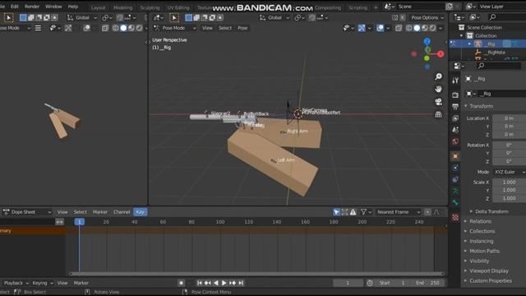Open the Help menu

pos(73,7)
